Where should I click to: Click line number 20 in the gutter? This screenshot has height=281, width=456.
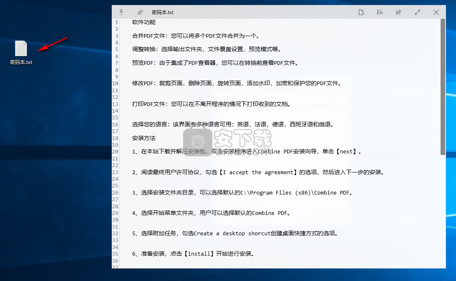pyautogui.click(x=115, y=152)
